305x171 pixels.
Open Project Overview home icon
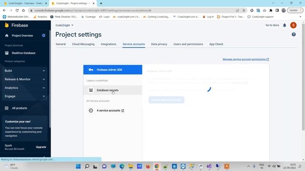tap(7, 36)
